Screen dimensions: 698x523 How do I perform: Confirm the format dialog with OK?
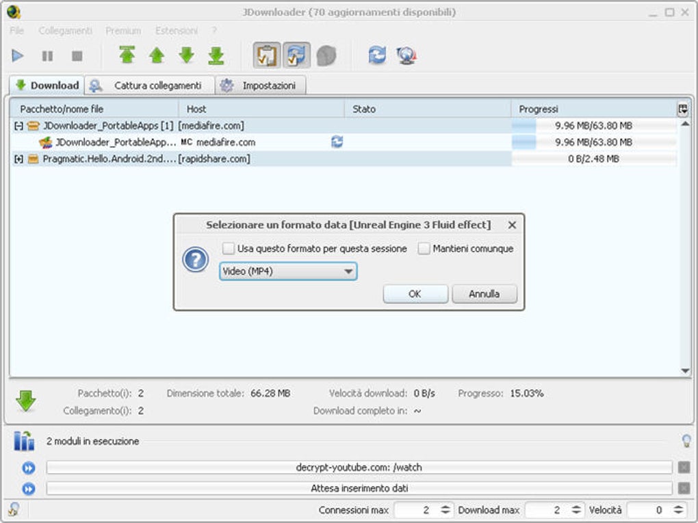pos(415,294)
